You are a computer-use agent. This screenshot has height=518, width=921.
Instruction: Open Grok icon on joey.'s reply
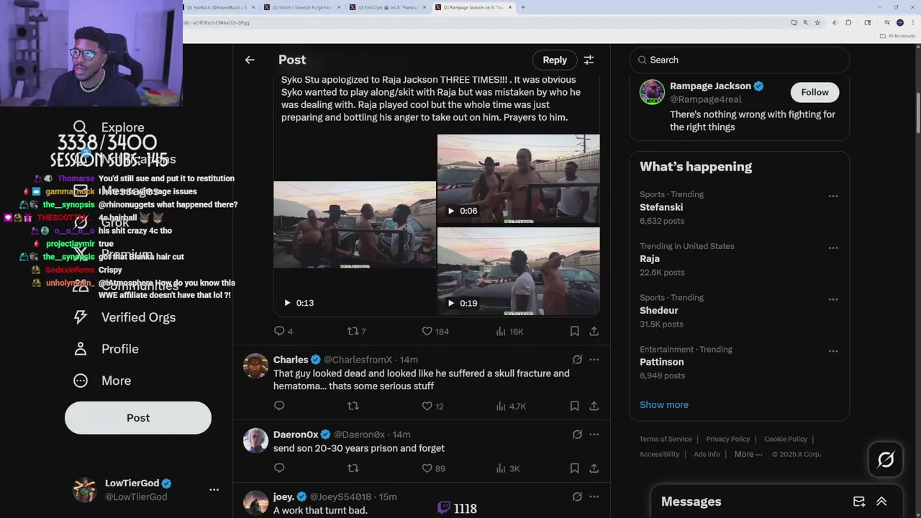point(577,496)
